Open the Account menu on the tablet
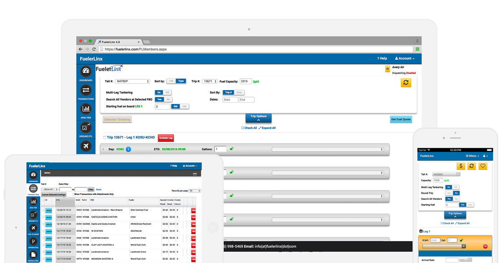 click(190, 166)
